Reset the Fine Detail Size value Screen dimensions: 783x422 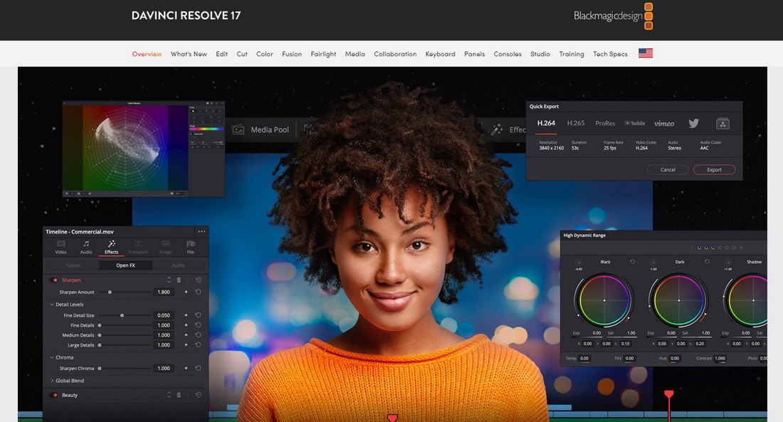(x=199, y=315)
